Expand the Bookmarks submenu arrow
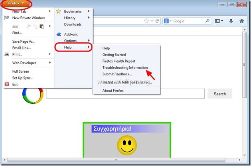Screen dimensions: 251x166 89,11
